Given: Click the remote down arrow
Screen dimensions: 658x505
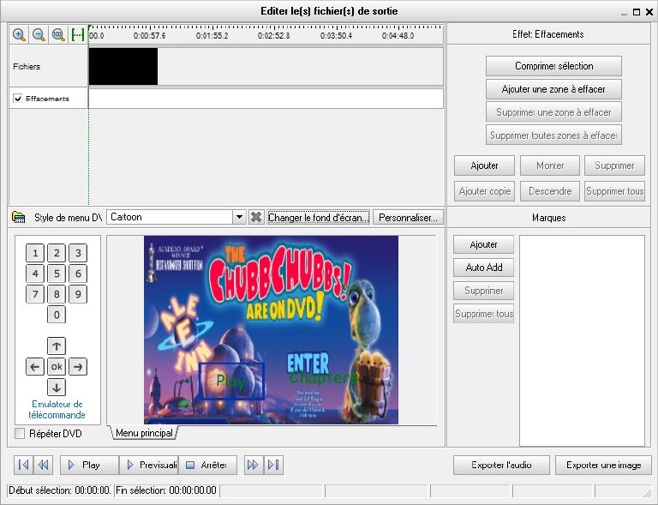Looking at the screenshot, I should pos(57,388).
